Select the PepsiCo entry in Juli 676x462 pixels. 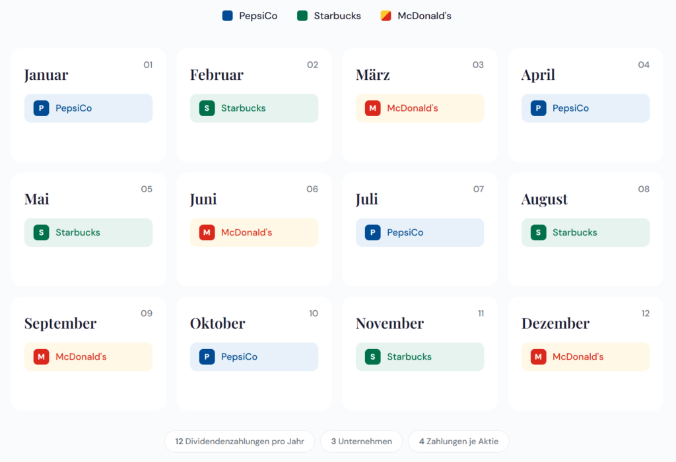click(419, 232)
